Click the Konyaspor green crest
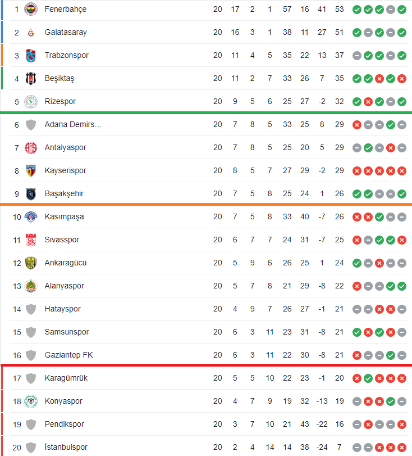Viewport: 412px width, 456px height. pos(31,401)
